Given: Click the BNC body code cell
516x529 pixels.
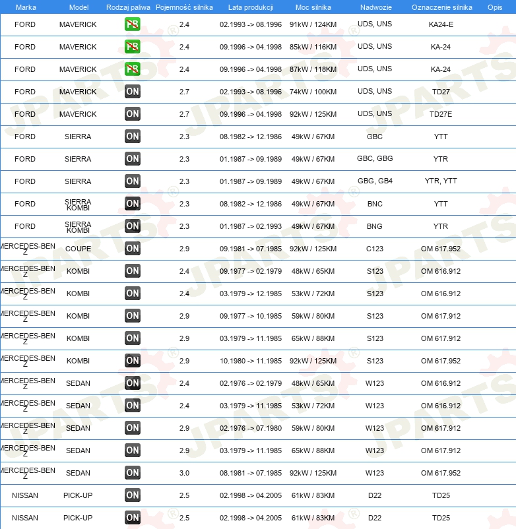Looking at the screenshot, I should click(x=375, y=204).
